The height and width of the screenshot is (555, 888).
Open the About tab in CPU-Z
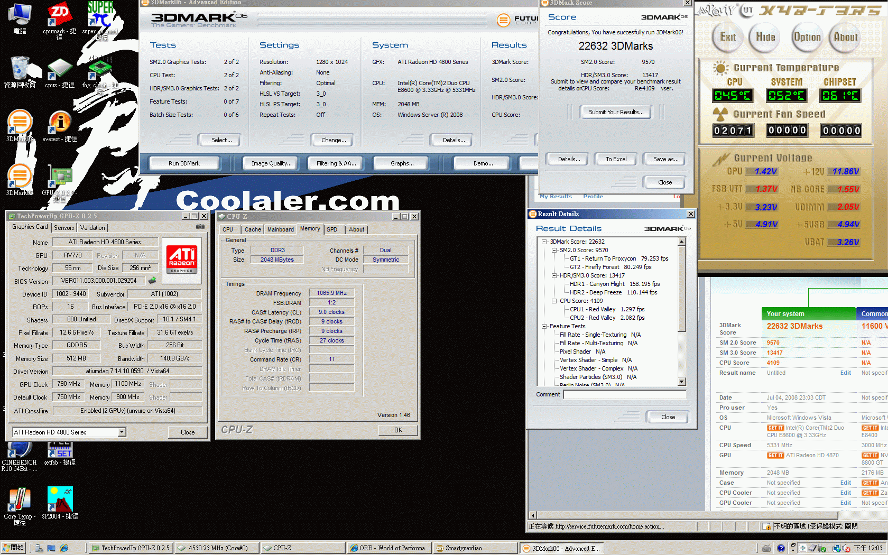(x=356, y=229)
